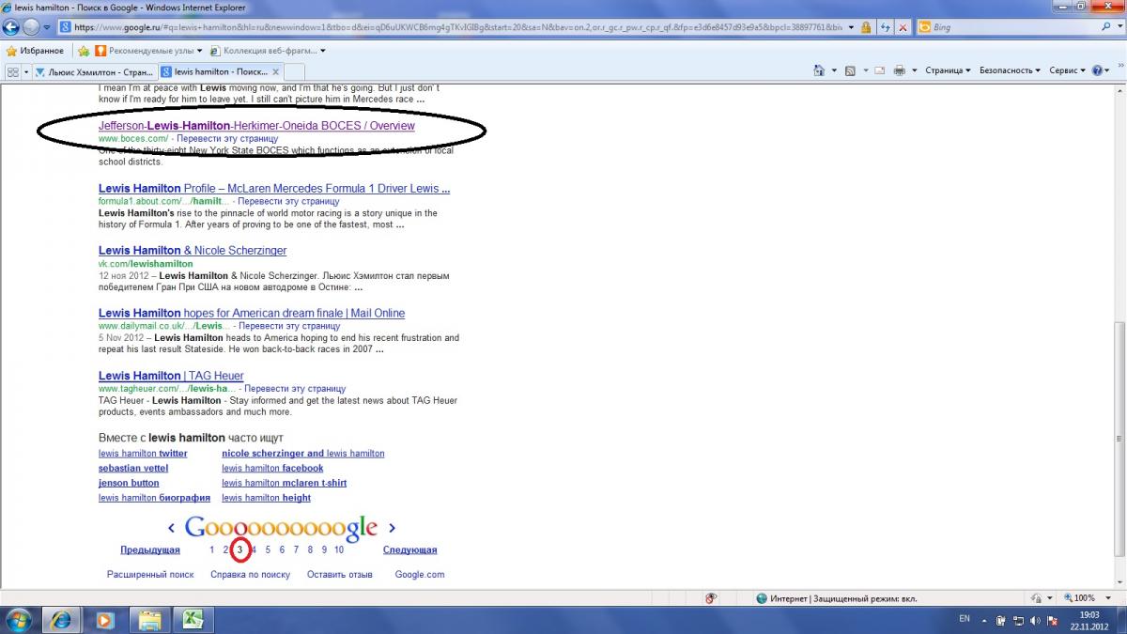
Task: Click the Read mail envelope icon
Action: (x=880, y=70)
